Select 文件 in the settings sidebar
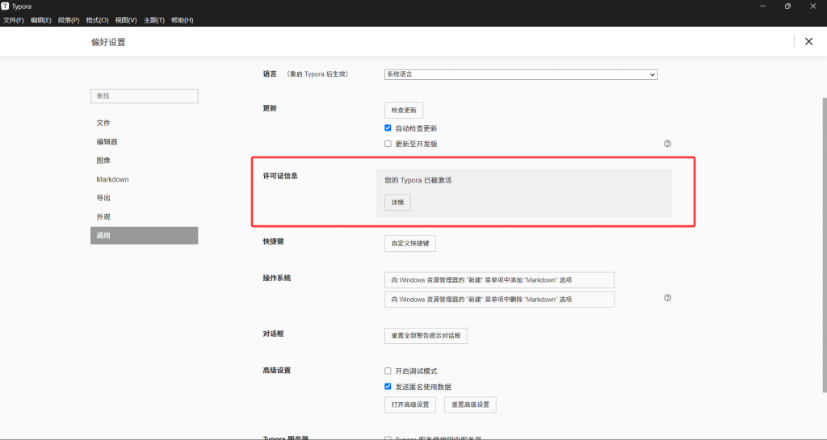Viewport: 827px width, 440px height. pos(144,123)
